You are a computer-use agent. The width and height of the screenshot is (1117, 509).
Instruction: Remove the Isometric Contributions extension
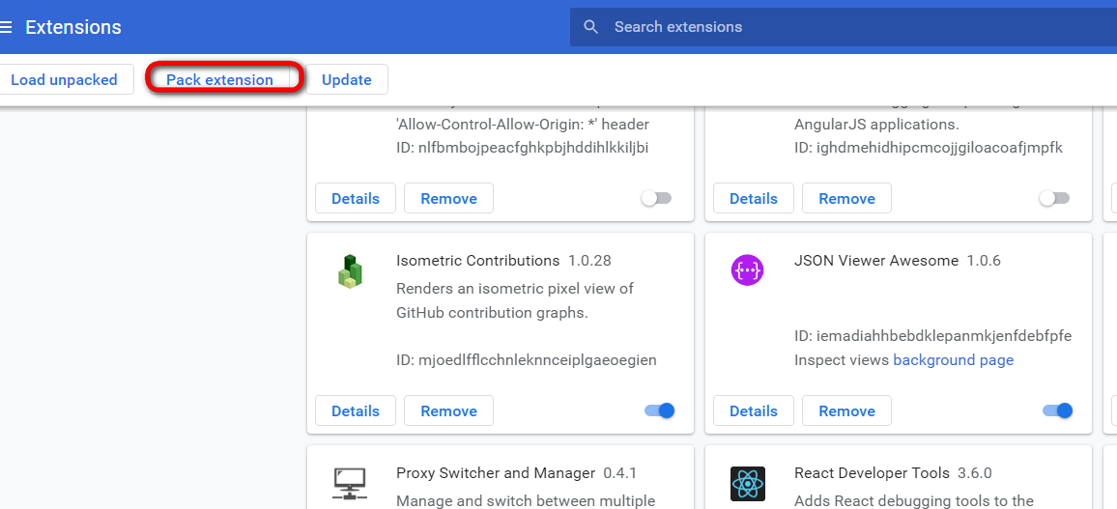pyautogui.click(x=448, y=410)
